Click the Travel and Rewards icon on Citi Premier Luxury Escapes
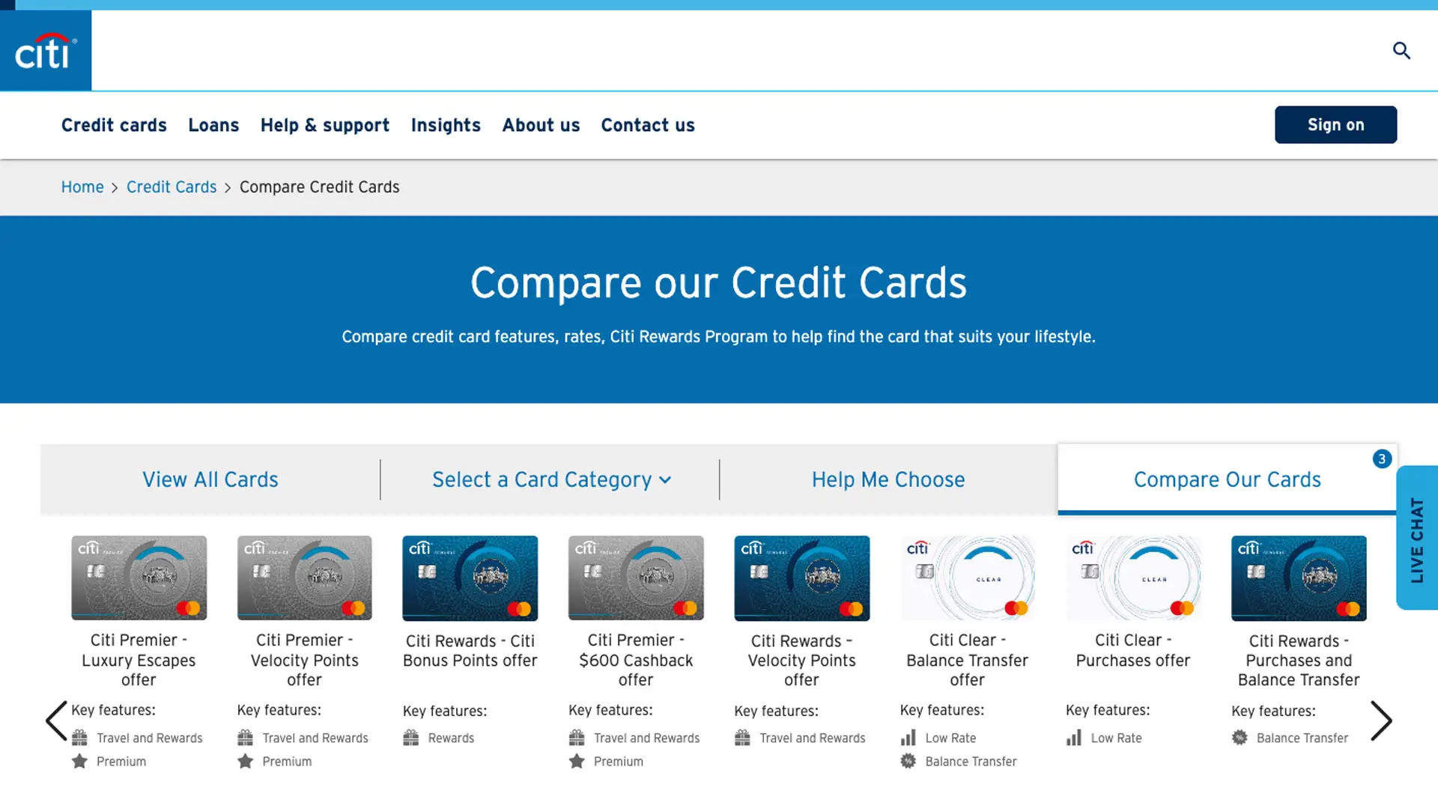The height and width of the screenshot is (809, 1438). (x=80, y=737)
